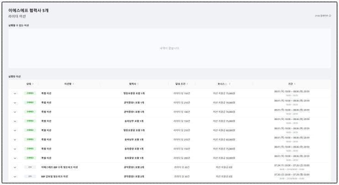
Task: Click the 라이더 미션 subtitle
Action: tap(17, 16)
